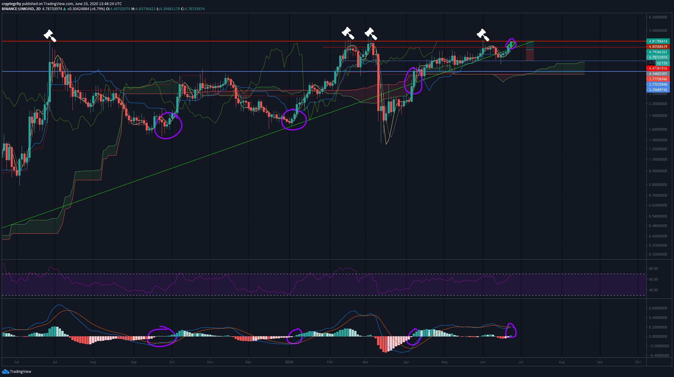Click the Apr label on the time axis
Screen dimensions: 674x377
pos(406,362)
